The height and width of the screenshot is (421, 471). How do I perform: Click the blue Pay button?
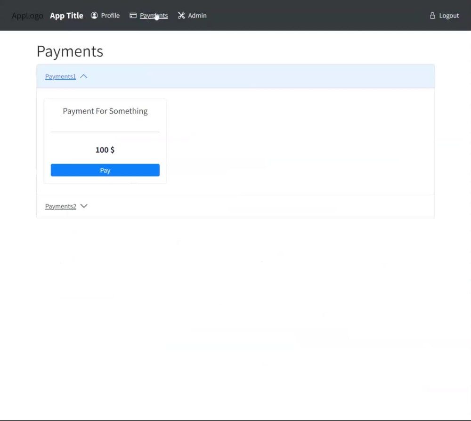tap(105, 170)
